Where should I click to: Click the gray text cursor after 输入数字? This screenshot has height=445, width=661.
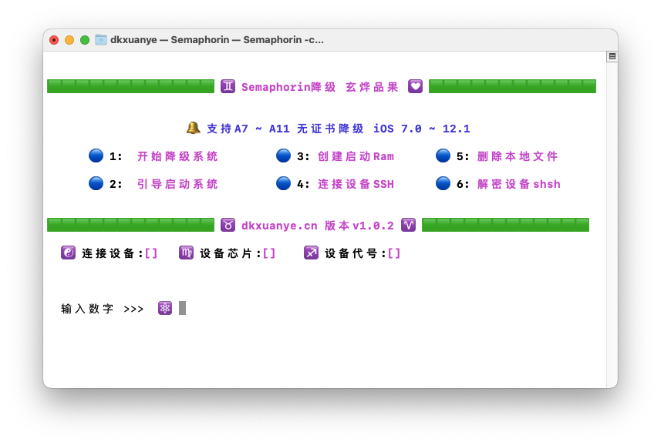click(182, 308)
